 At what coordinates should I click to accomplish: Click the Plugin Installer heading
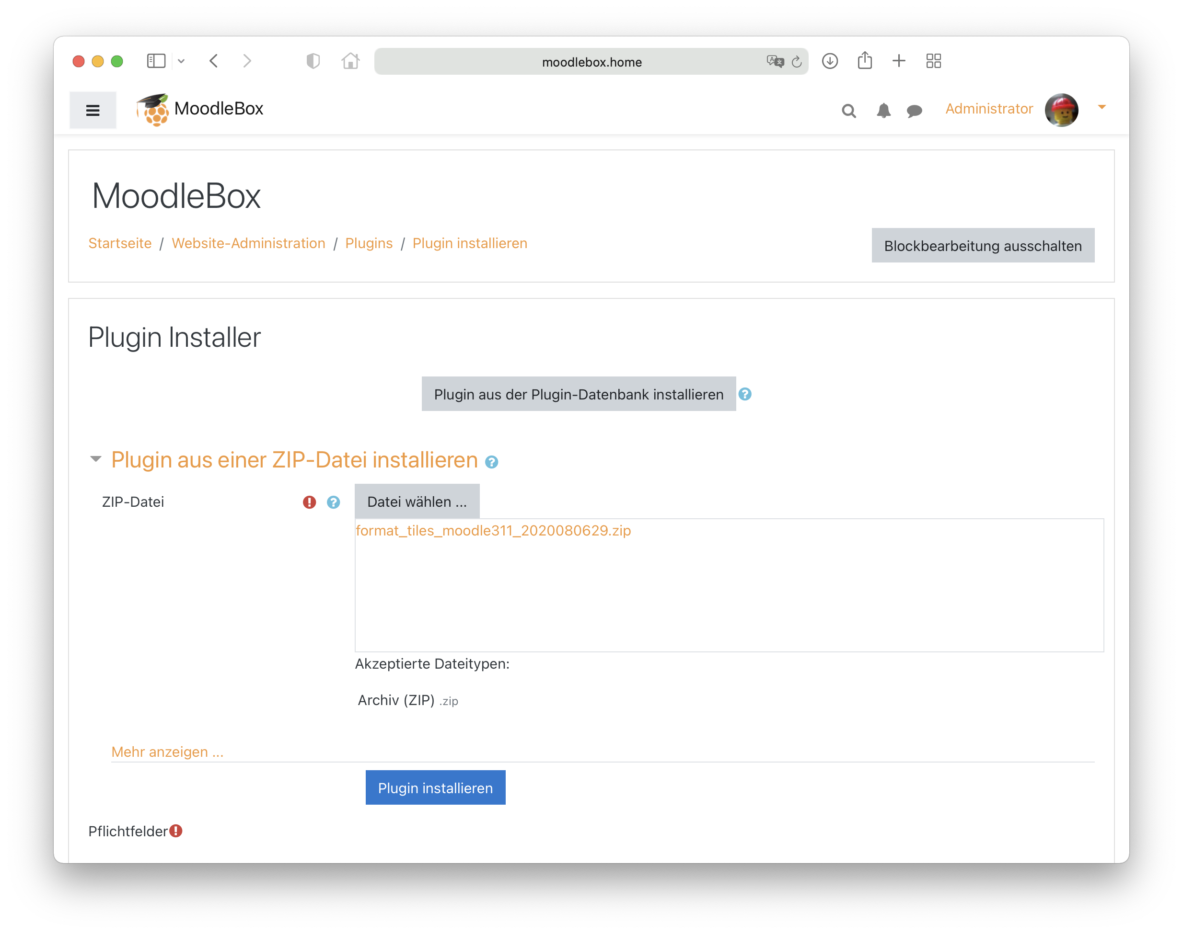[x=174, y=337]
